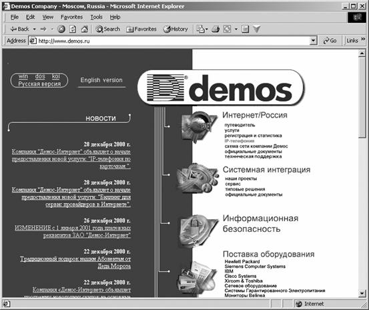Image resolution: width=369 pixels, height=310 pixels.
Task: Click the путеводитель link
Action: click(240, 125)
